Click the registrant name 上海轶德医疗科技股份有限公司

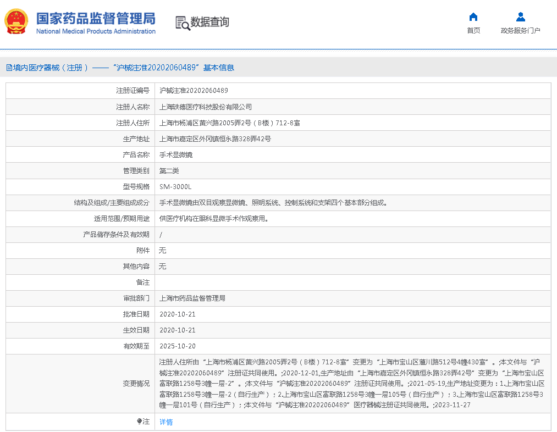coord(205,107)
